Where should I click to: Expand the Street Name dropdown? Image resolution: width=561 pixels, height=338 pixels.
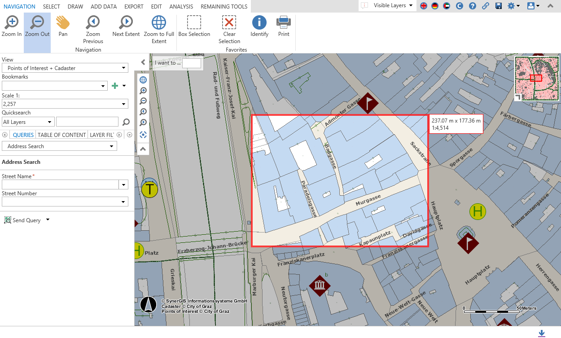(x=123, y=184)
